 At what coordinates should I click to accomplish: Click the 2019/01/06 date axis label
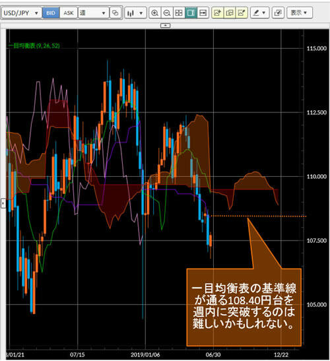point(145,354)
